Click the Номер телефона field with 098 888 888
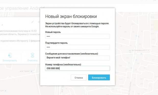This screenshot has height=95, width=158. pos(77,68)
